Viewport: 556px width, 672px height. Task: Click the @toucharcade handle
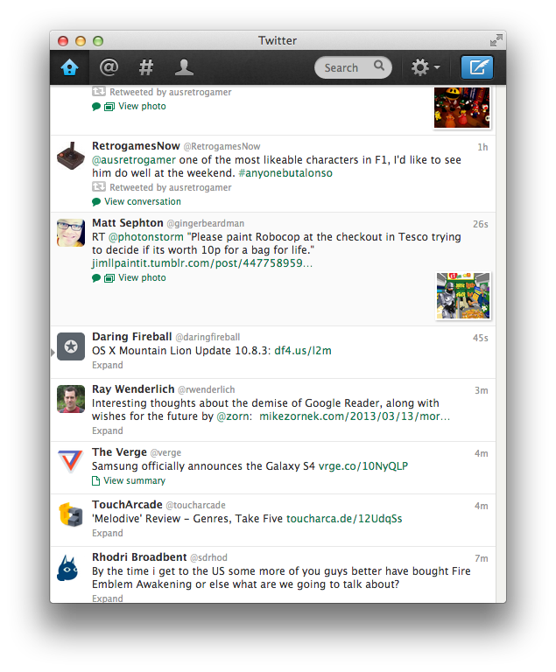(x=195, y=505)
